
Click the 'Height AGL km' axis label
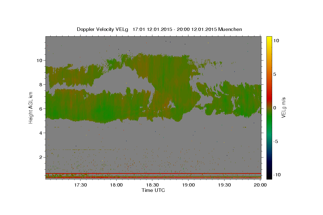[31, 108]
